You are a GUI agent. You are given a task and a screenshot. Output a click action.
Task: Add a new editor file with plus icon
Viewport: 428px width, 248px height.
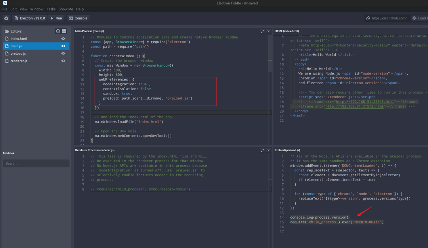tap(58, 31)
